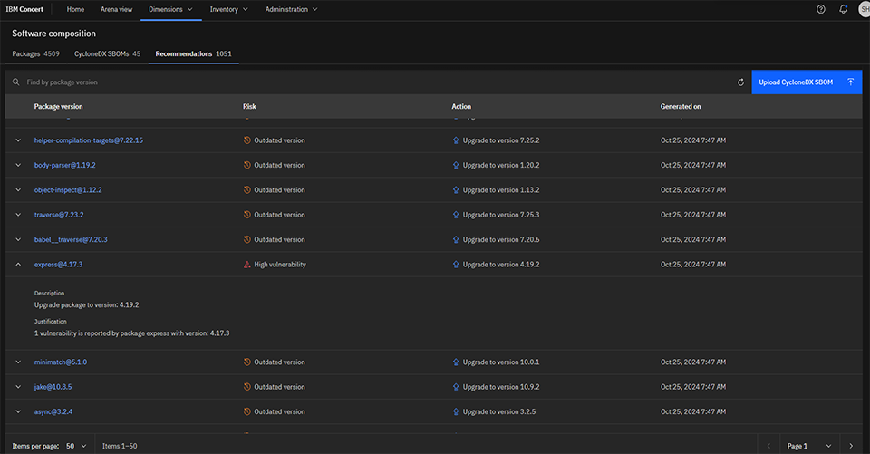The image size is (870, 454).
Task: Open the body-parser@1.19.2 link
Action: [x=65, y=166]
